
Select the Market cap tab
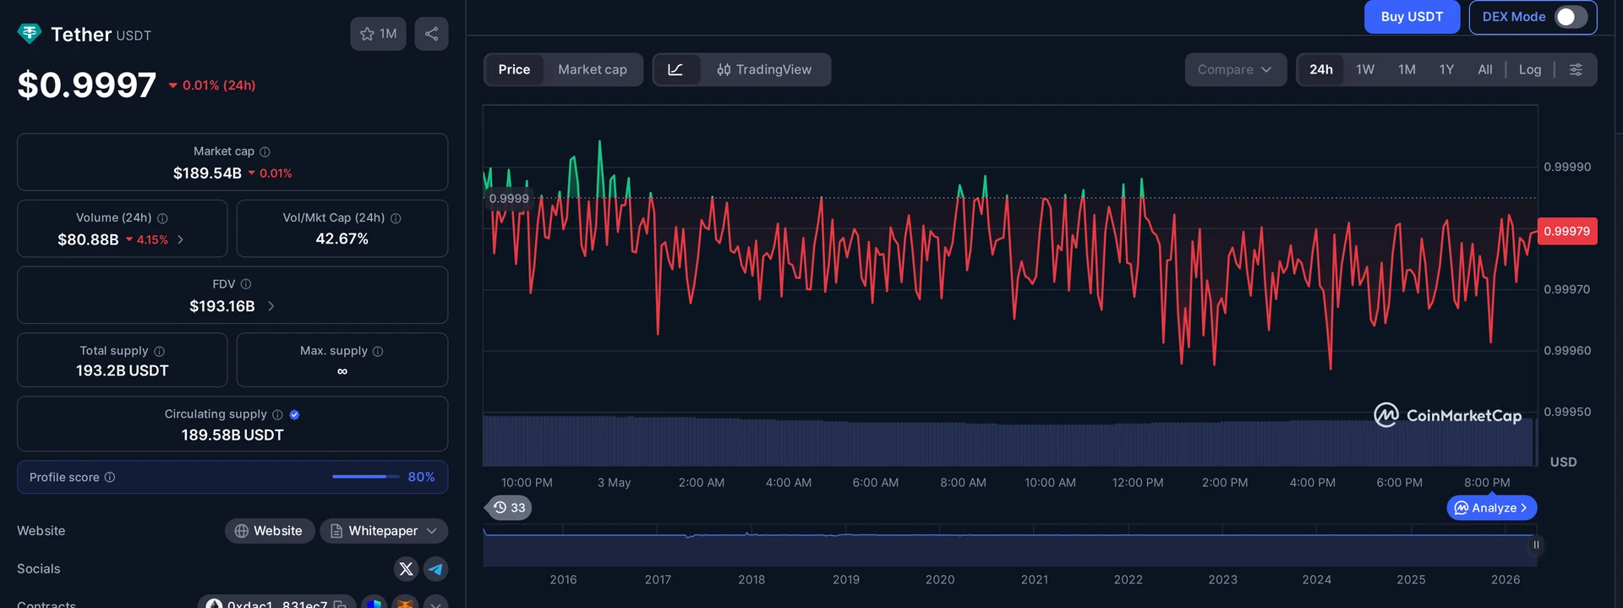tap(593, 69)
